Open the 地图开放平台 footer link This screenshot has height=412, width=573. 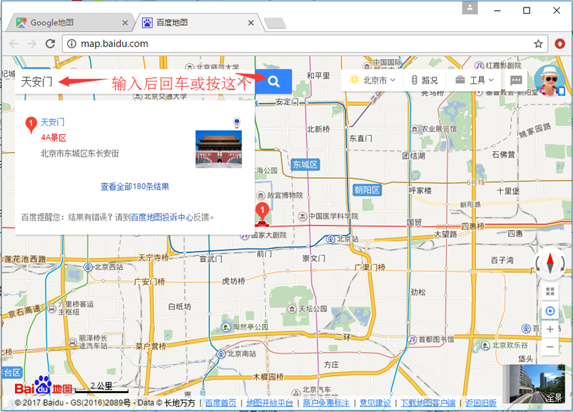point(270,403)
